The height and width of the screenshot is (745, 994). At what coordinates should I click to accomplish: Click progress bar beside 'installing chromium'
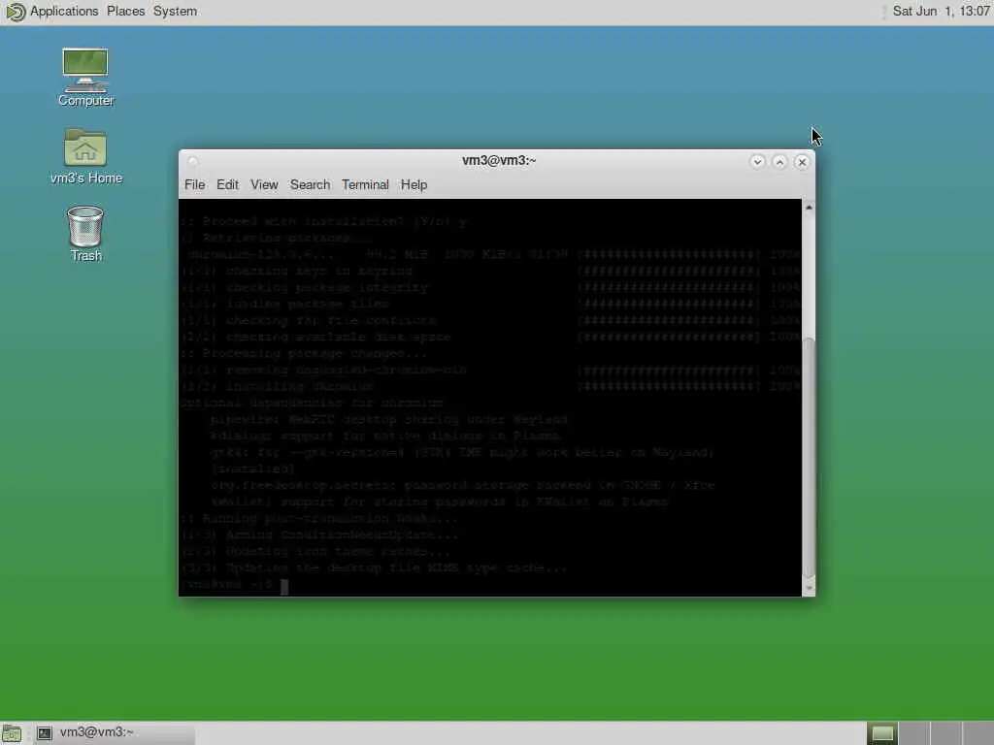[669, 386]
